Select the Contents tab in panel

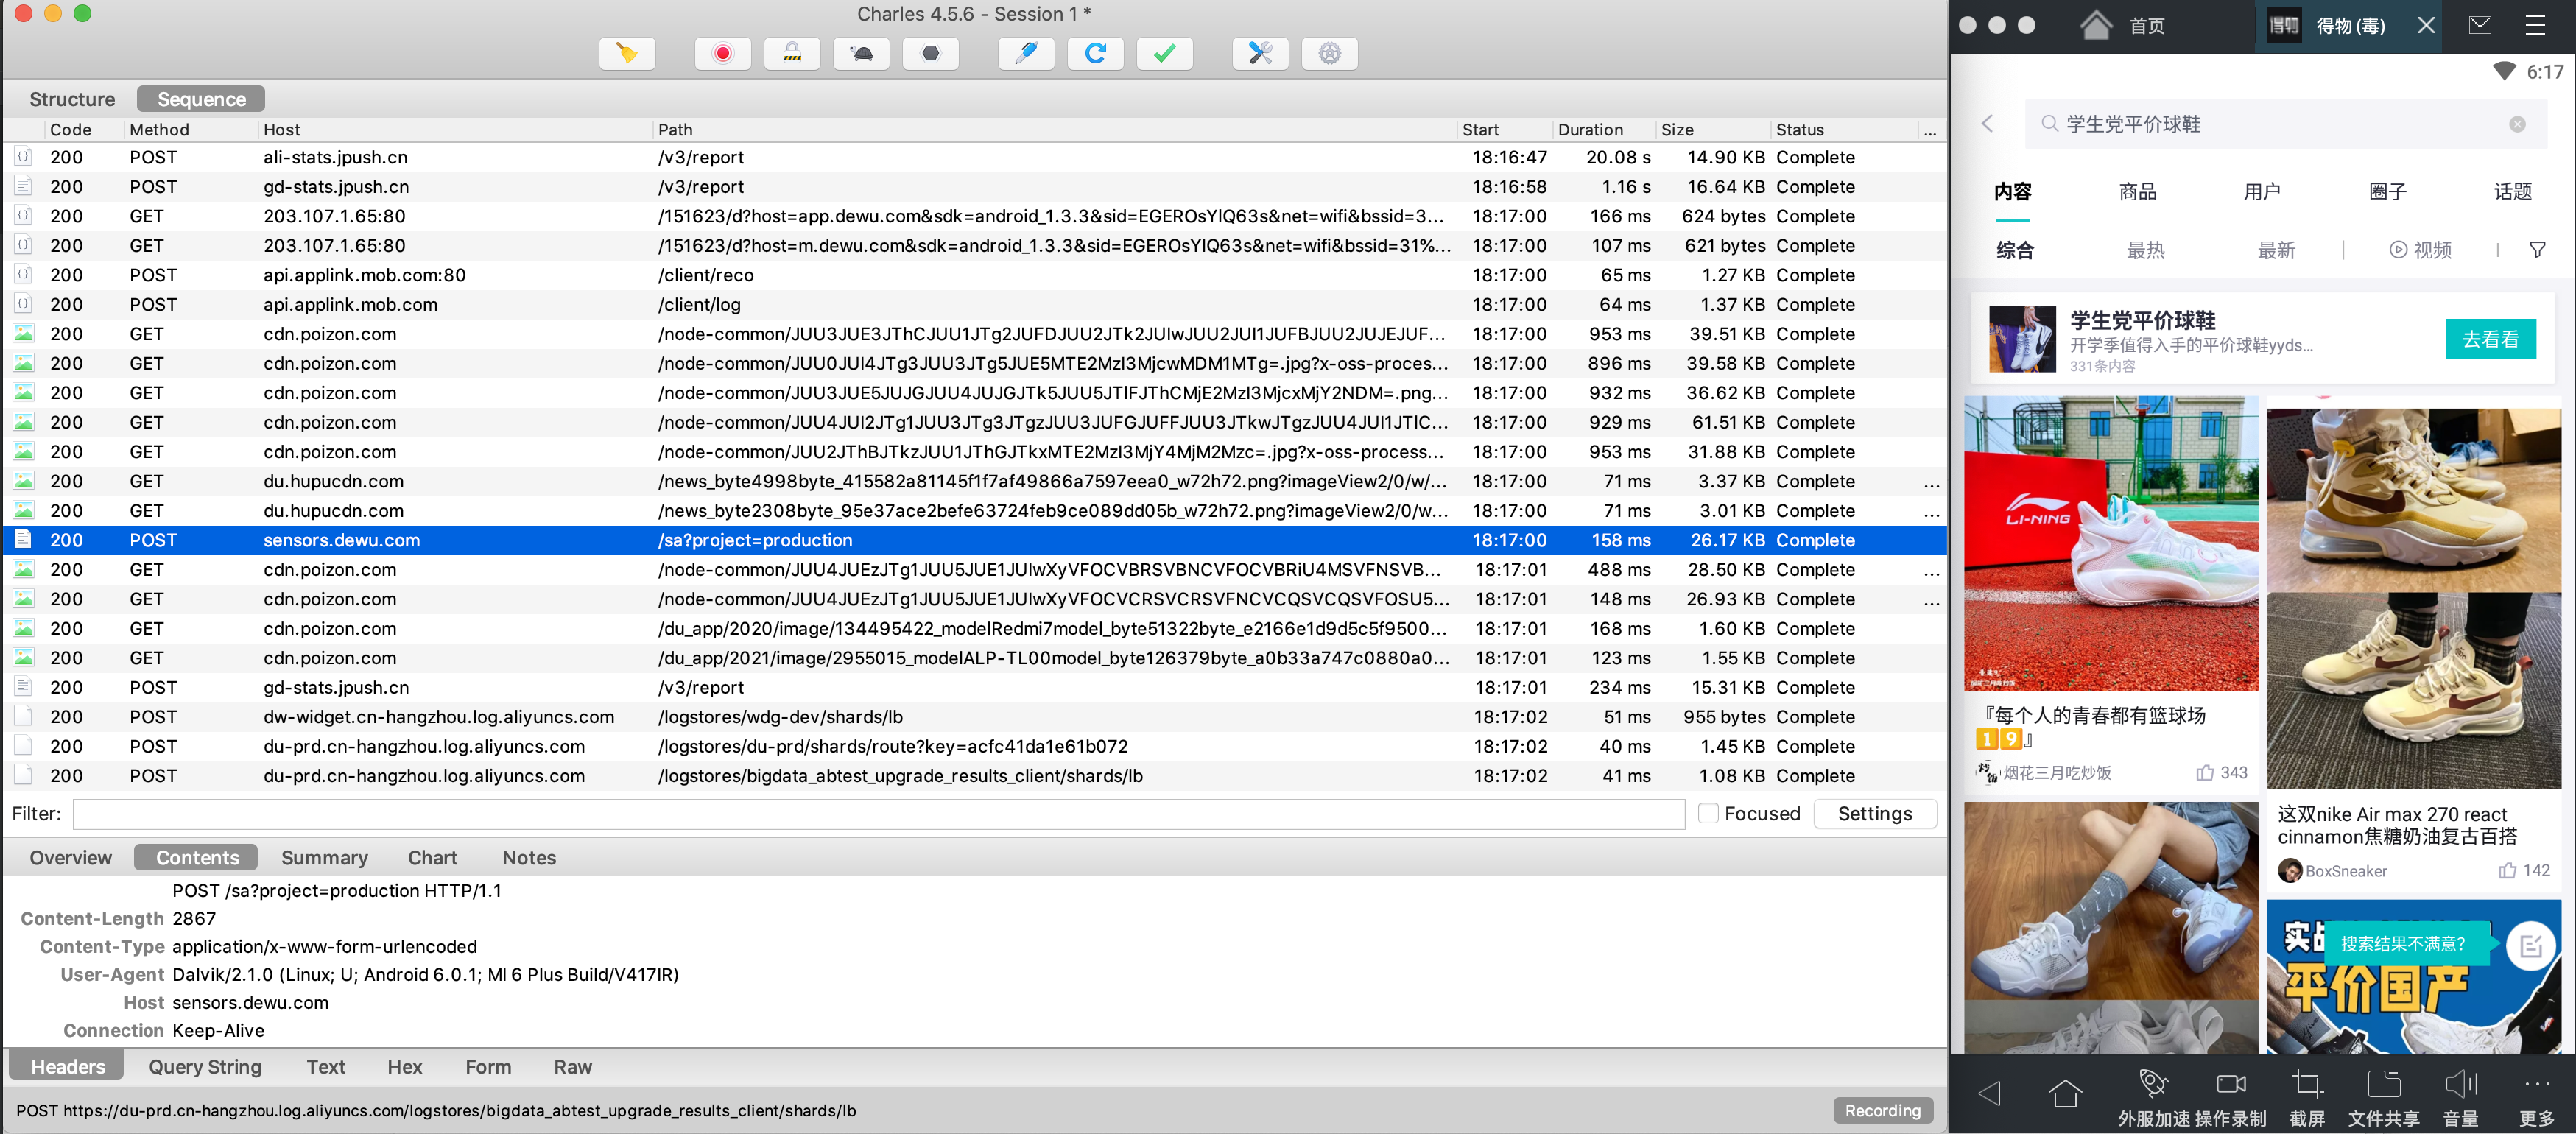pyautogui.click(x=195, y=855)
